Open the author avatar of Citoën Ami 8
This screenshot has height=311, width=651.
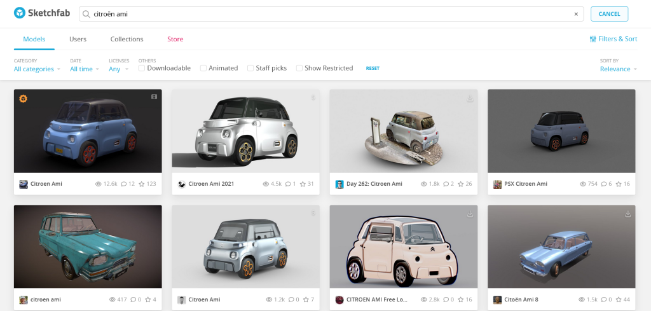497,300
